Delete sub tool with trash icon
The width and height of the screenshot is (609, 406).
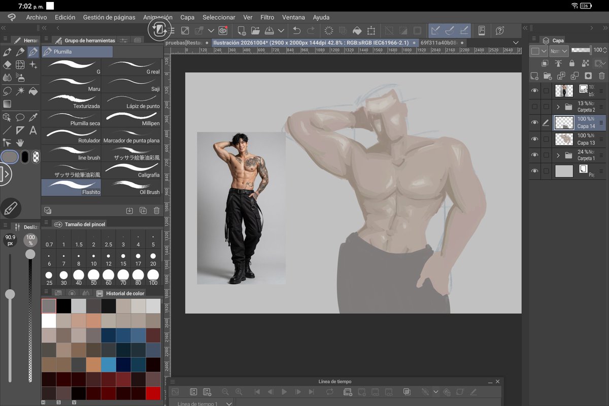(x=156, y=210)
